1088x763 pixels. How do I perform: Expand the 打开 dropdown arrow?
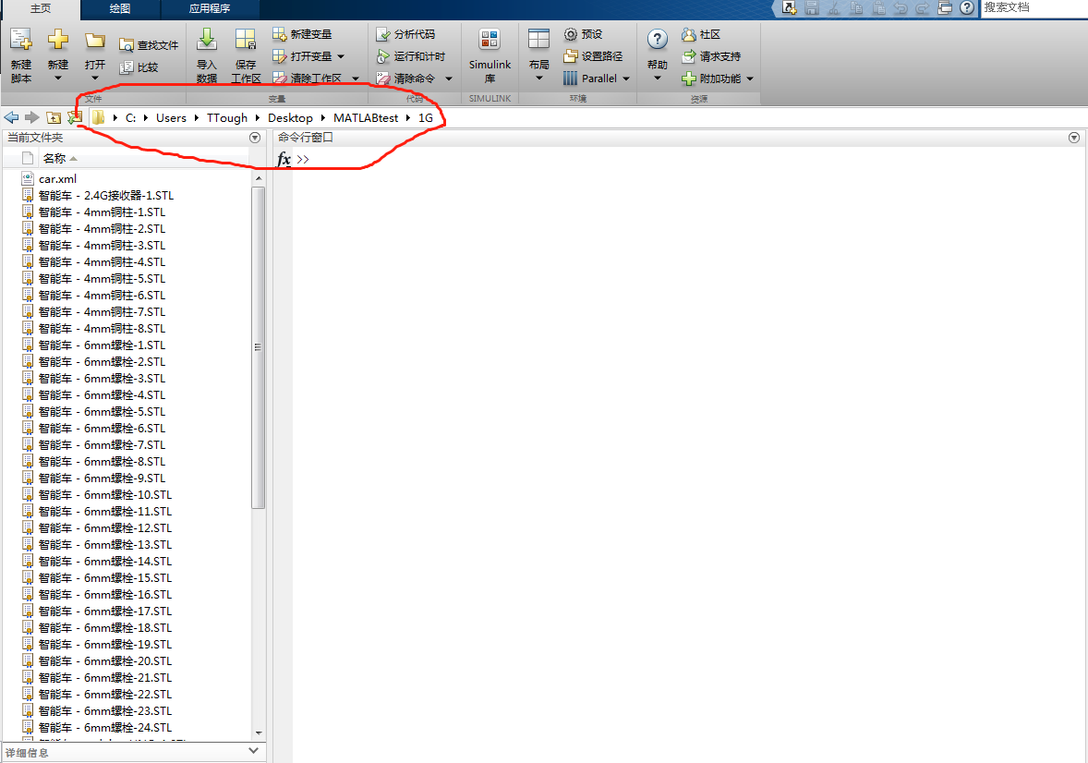coord(94,78)
